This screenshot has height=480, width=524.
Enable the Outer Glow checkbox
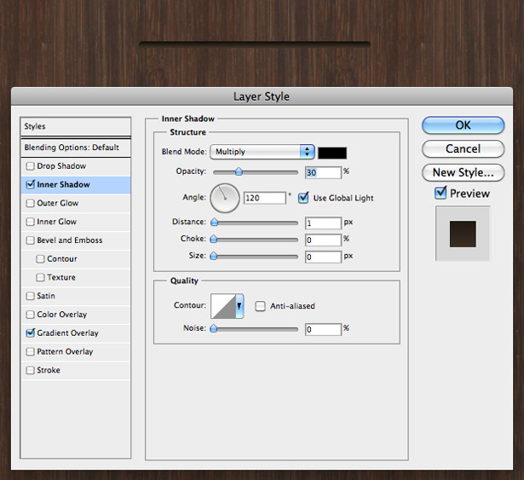(x=30, y=203)
